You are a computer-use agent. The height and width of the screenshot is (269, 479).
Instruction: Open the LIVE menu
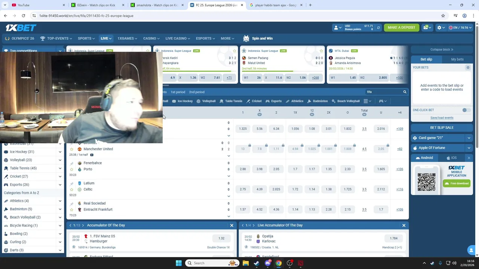pos(106,38)
